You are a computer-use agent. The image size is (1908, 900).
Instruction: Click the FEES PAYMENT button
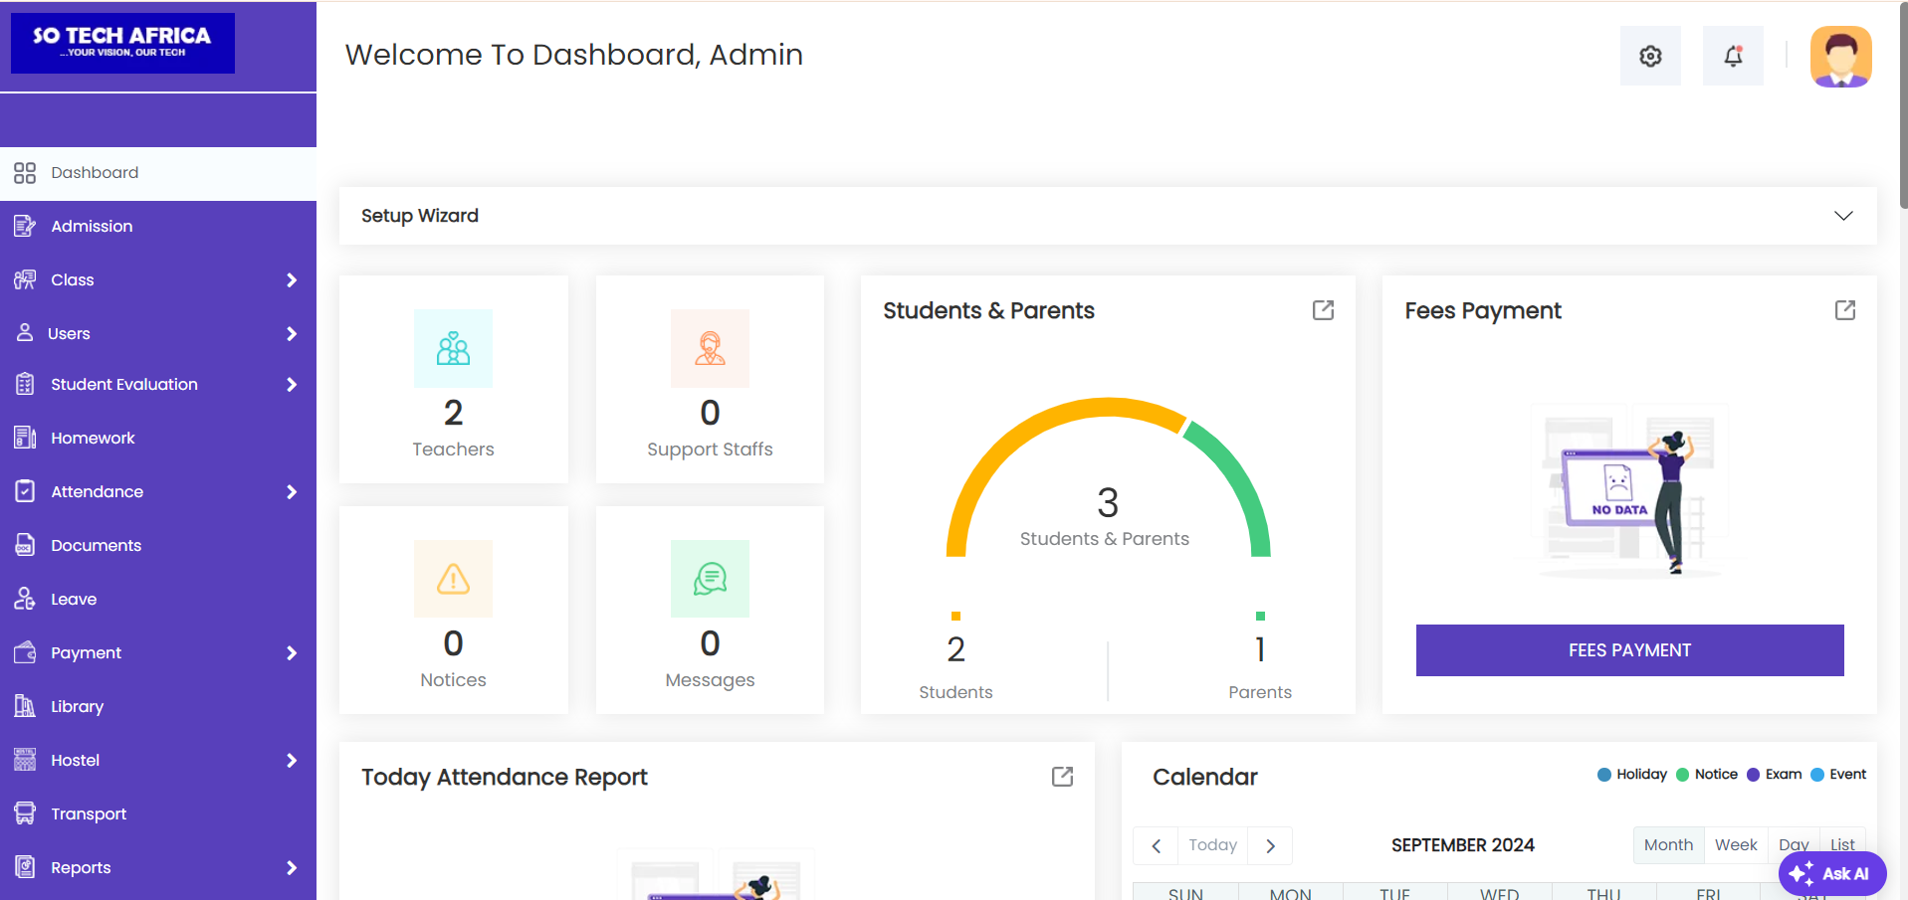pyautogui.click(x=1629, y=650)
